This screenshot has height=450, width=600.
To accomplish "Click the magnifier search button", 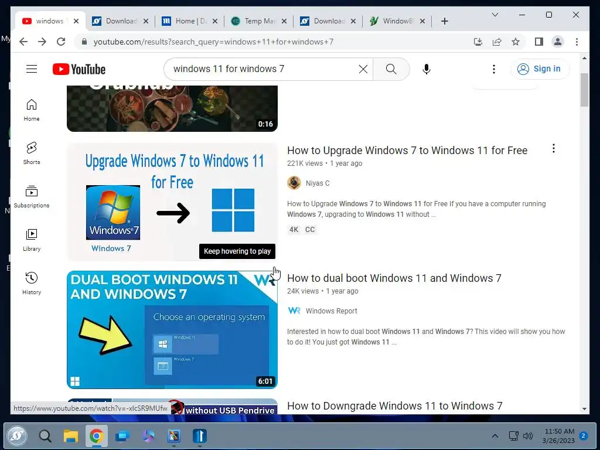I will 391,69.
